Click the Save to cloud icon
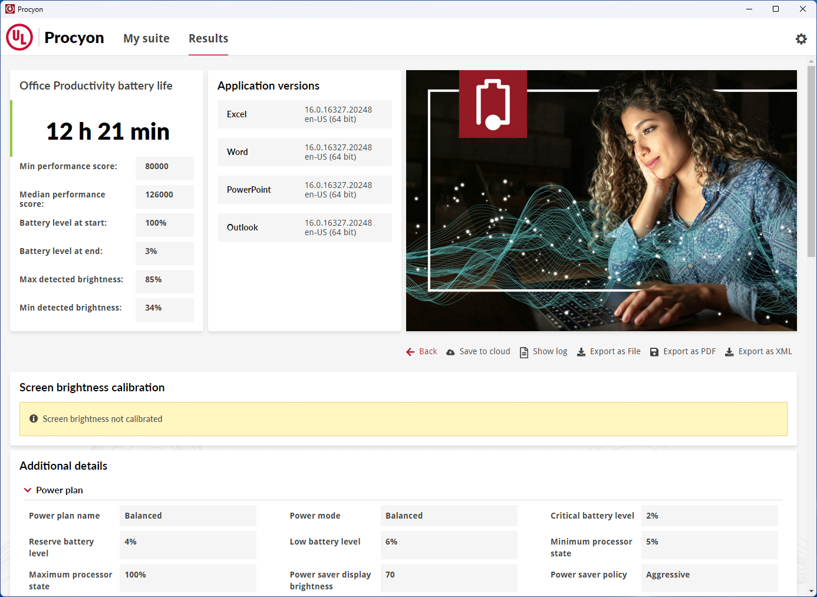Screen dimensions: 817x597 450,352
